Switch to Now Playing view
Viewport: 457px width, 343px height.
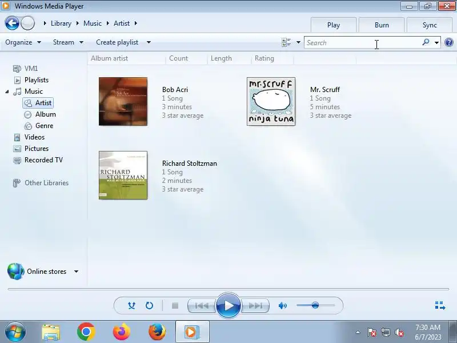point(440,305)
